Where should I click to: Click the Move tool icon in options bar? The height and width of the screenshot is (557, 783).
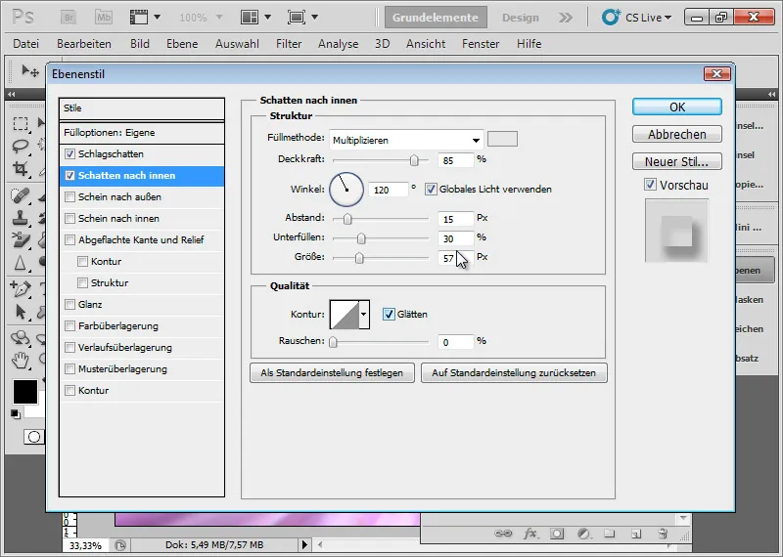pos(30,71)
